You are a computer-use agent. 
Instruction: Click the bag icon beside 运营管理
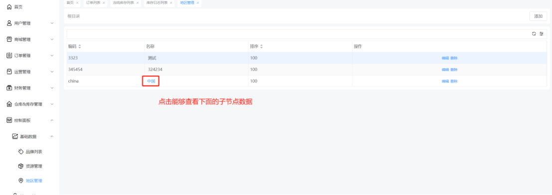pyautogui.click(x=9, y=72)
